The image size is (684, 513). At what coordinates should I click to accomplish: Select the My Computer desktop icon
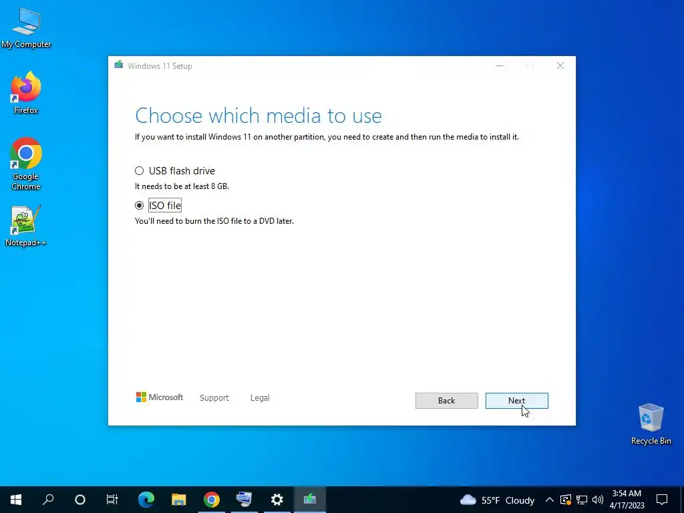(x=26, y=28)
